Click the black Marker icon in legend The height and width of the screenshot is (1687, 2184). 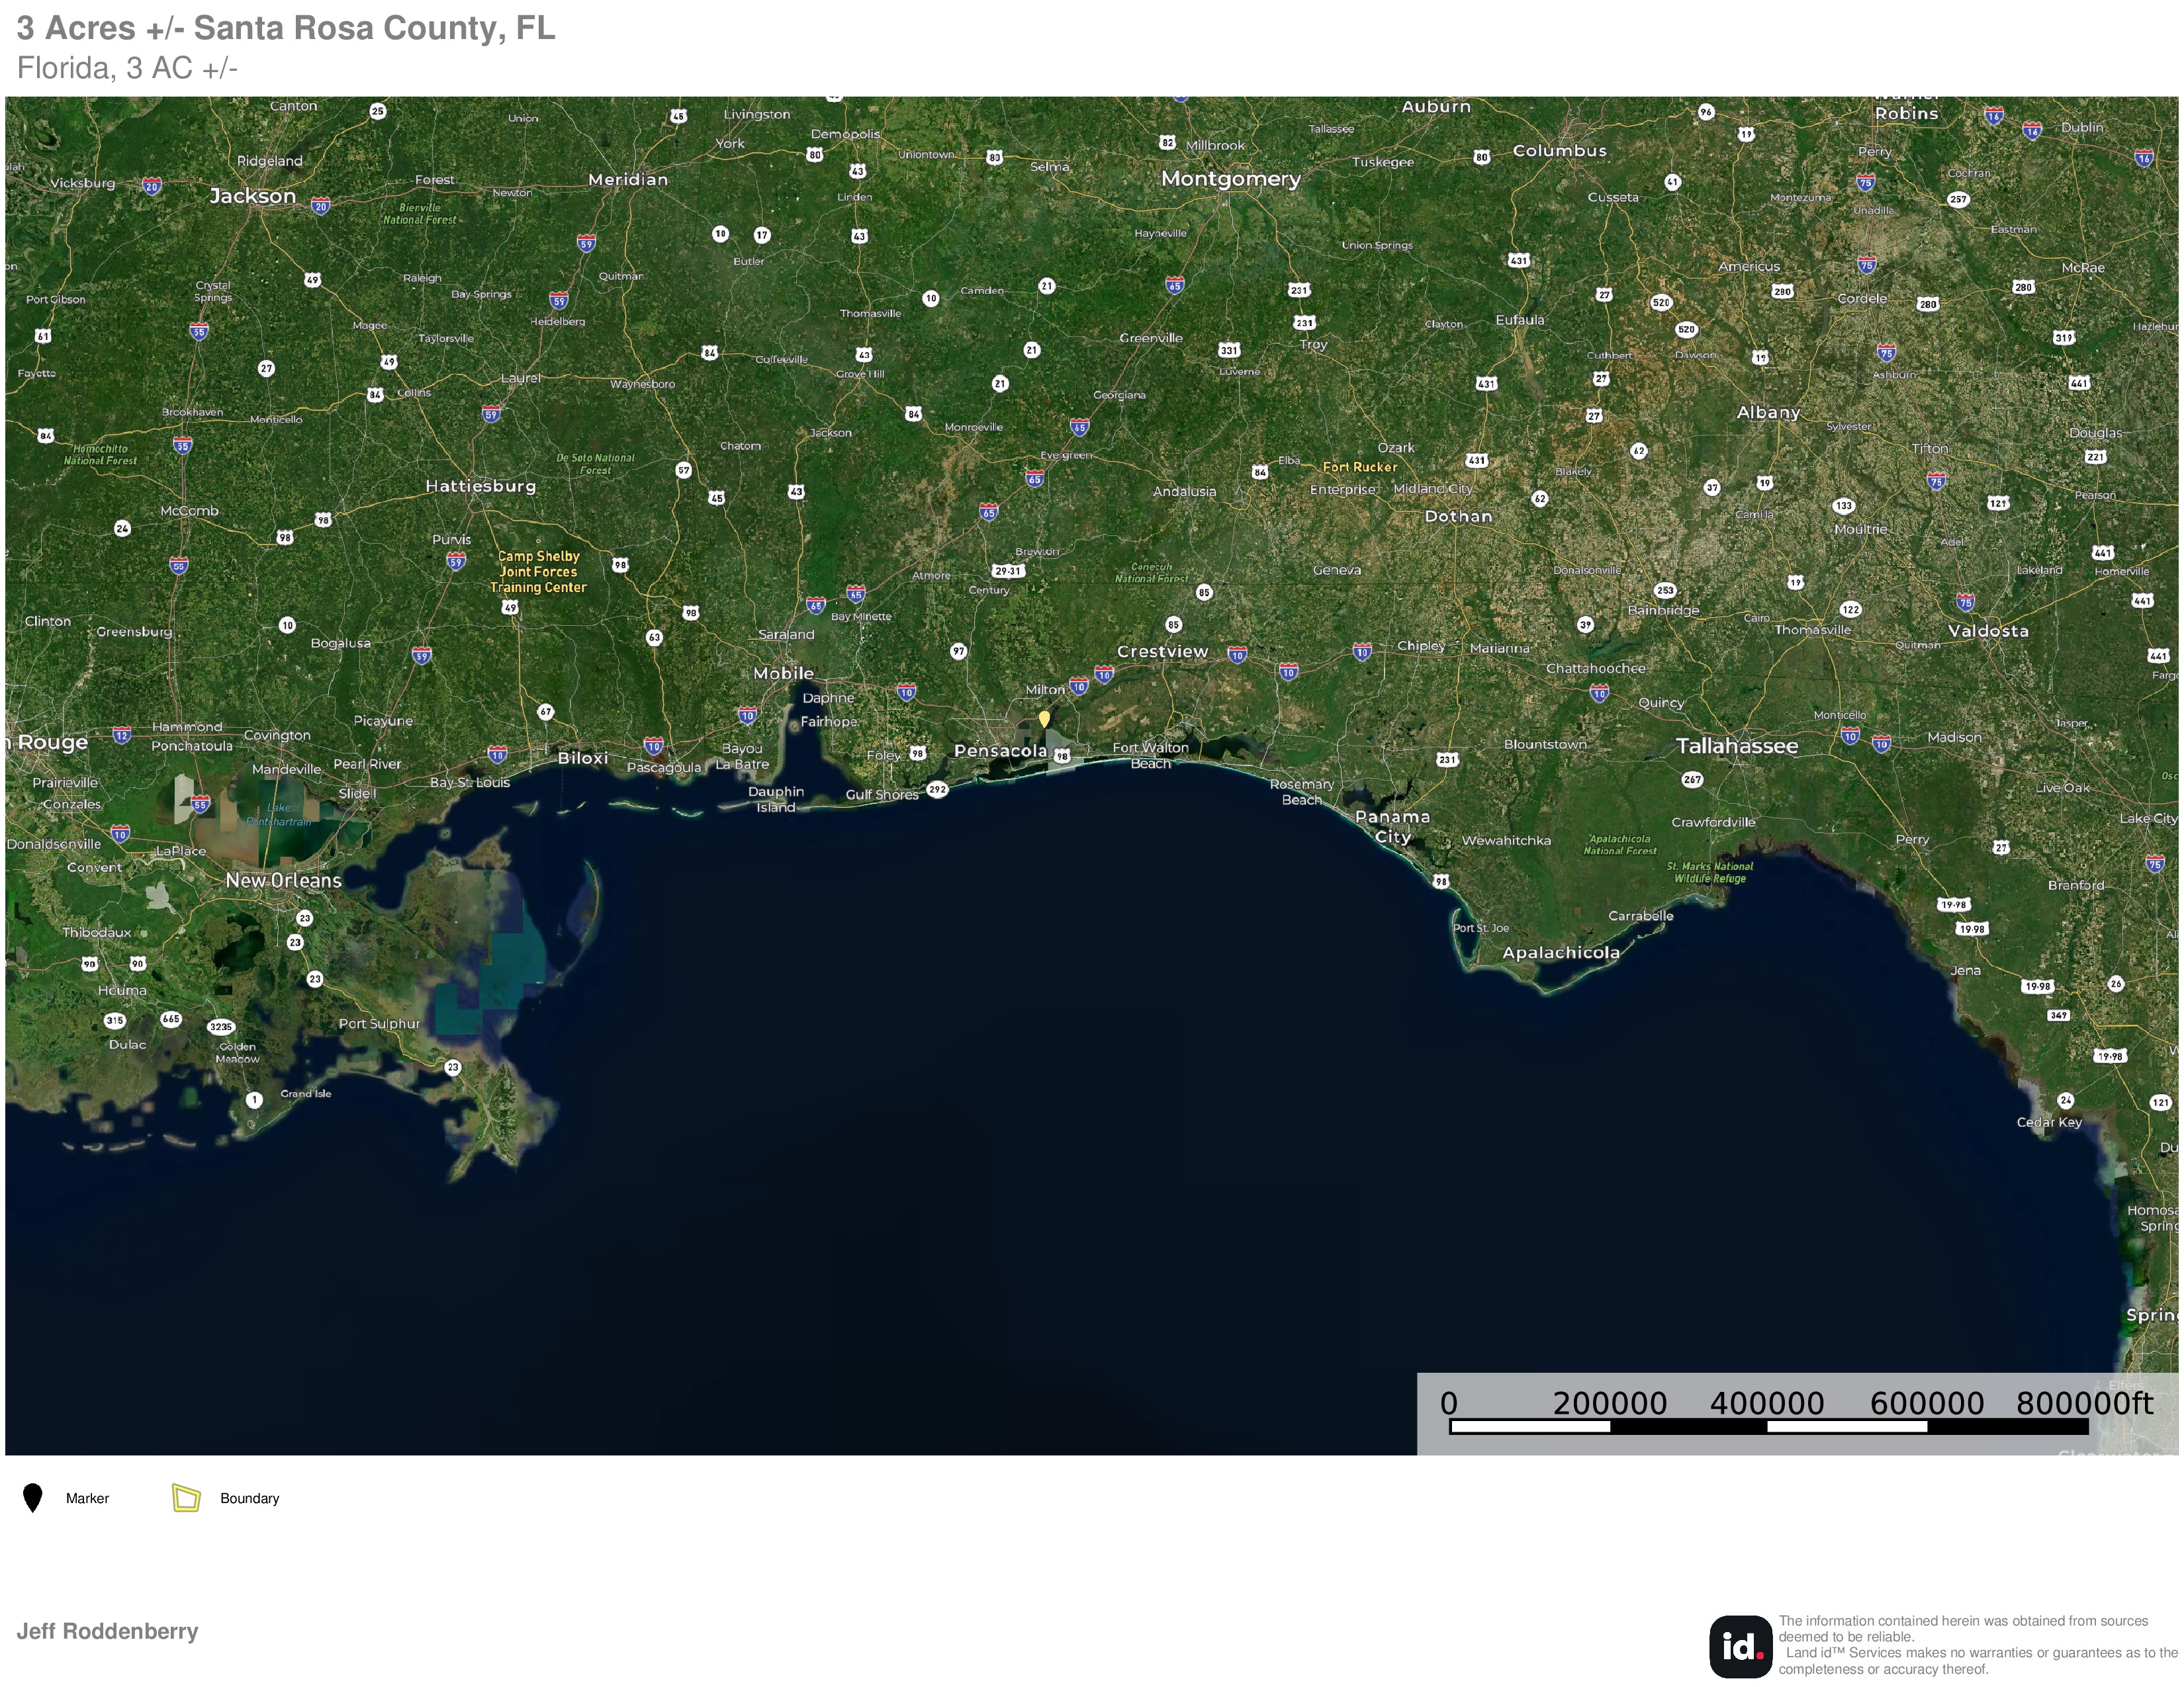(33, 1498)
